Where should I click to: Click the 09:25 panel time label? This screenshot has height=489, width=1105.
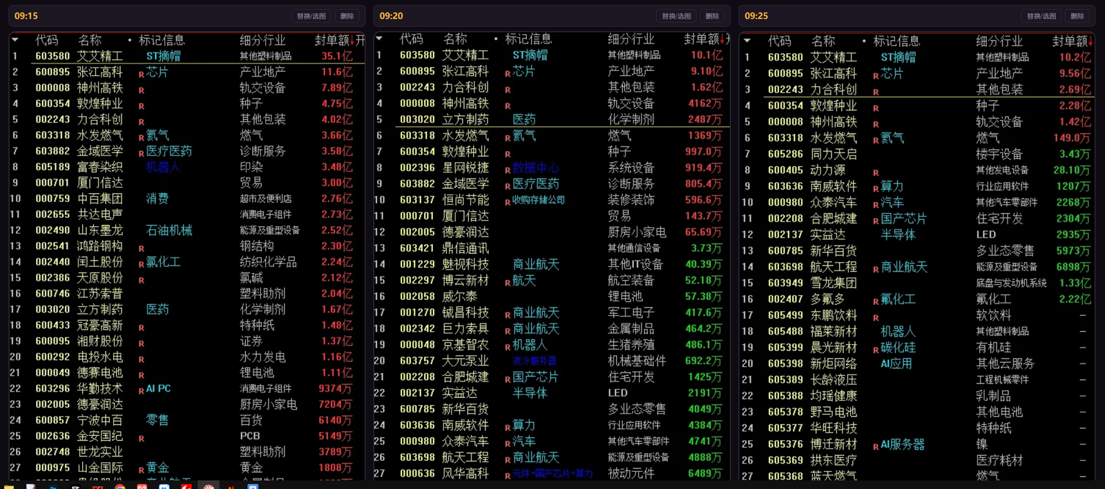coord(756,16)
